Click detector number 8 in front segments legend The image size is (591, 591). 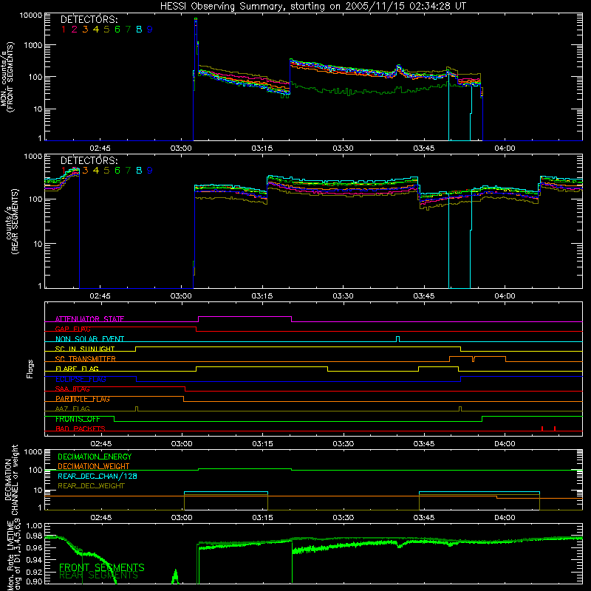point(139,30)
